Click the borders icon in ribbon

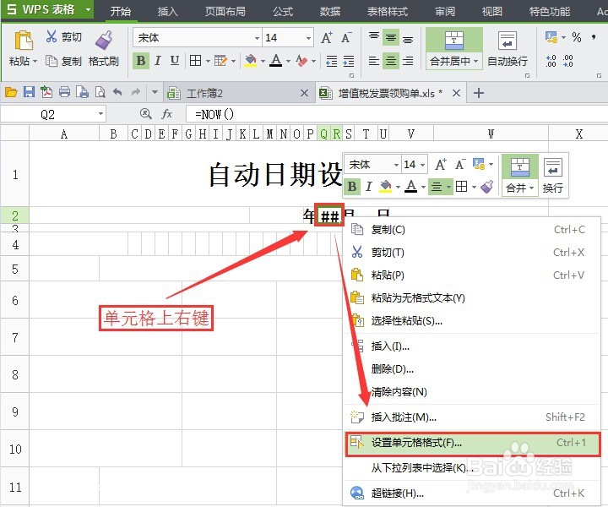click(195, 61)
